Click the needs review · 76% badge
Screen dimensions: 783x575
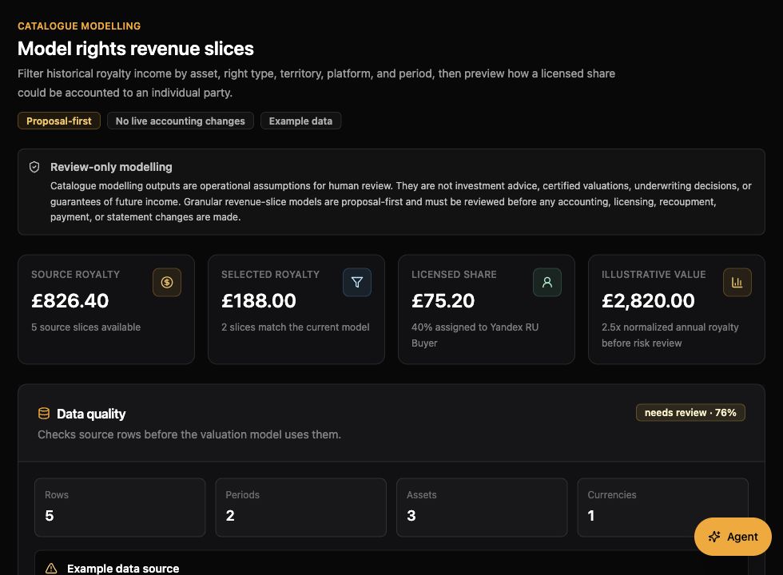(690, 413)
